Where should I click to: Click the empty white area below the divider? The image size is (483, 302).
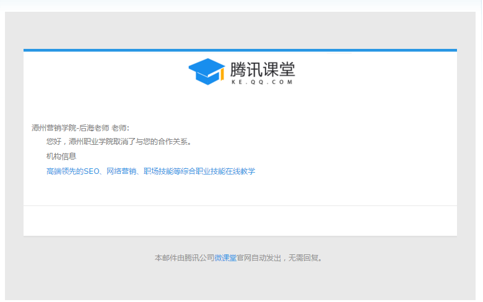[x=240, y=220]
